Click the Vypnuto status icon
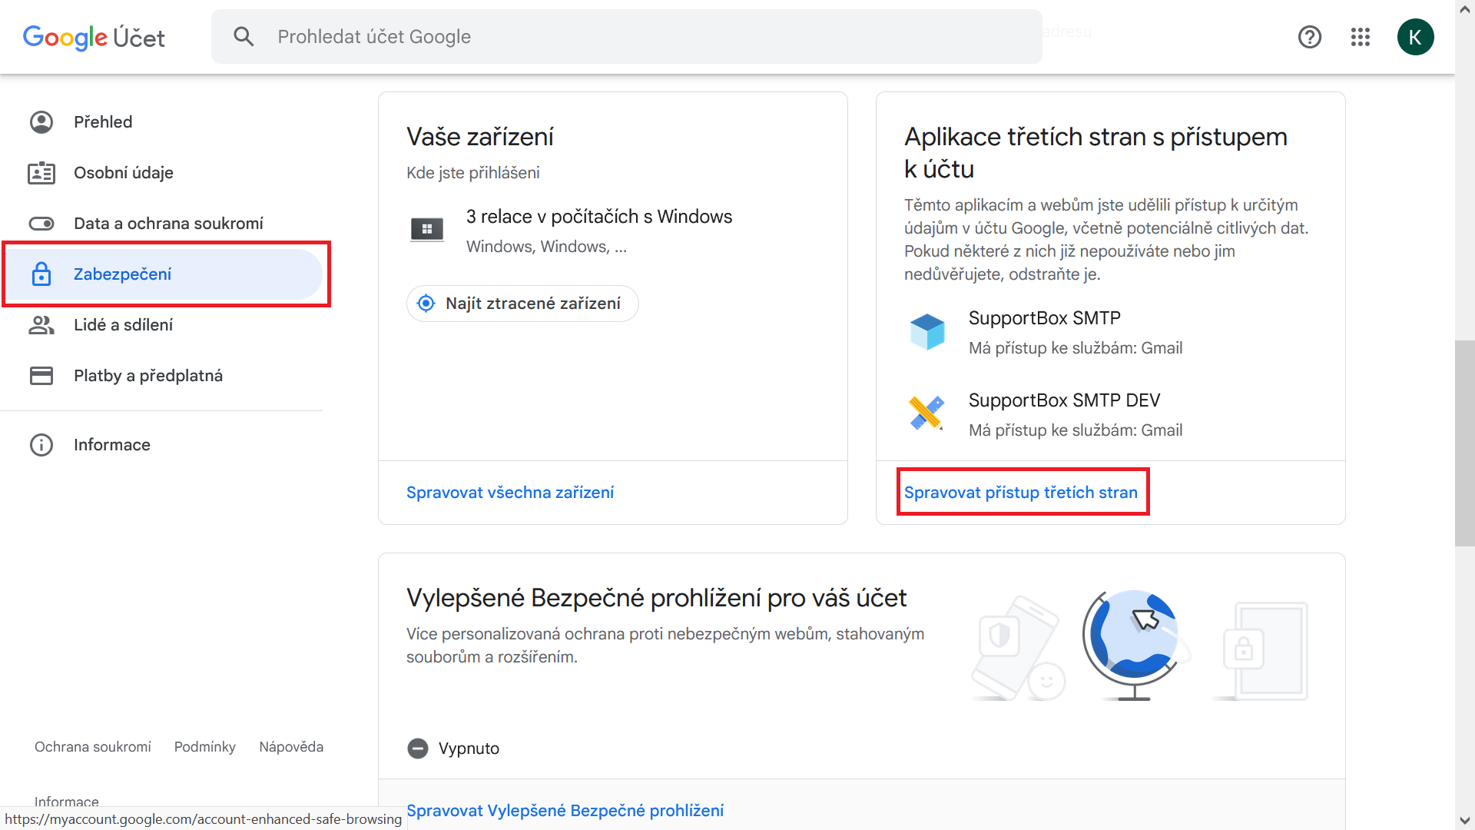 coord(418,749)
